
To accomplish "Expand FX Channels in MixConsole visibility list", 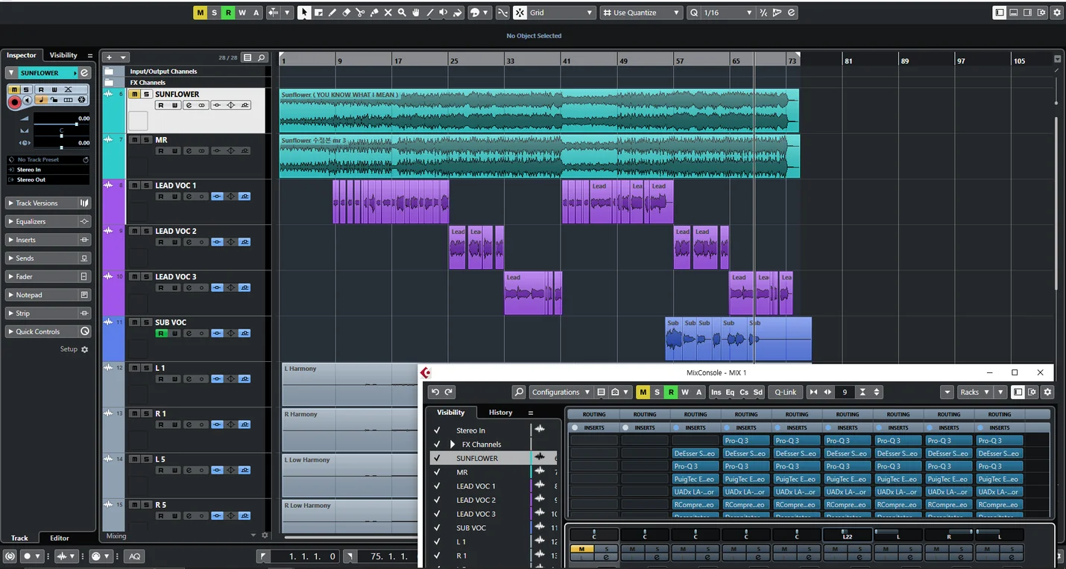I will [x=452, y=445].
